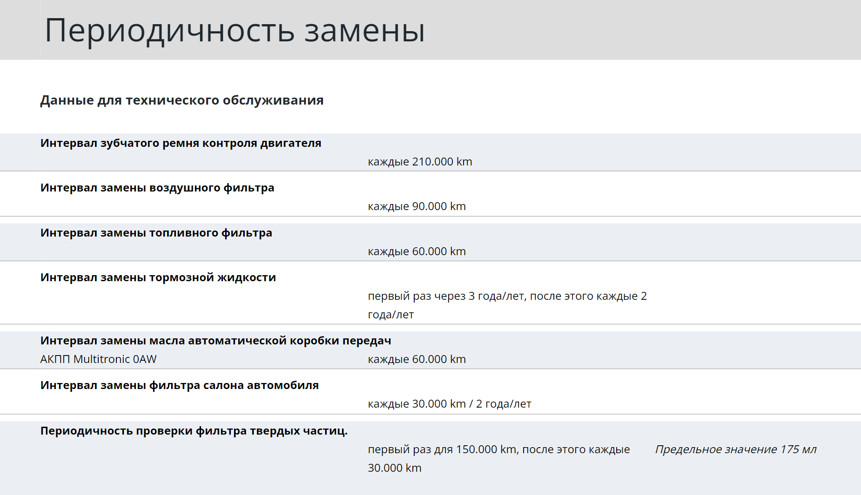
Task: Select value 'каждые 210.000 km'
Action: [420, 162]
